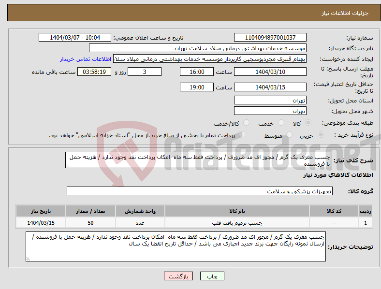Click the remaining time 03:58:19 field
Image resolution: width=381 pixels, height=289 pixels.
pos(94,72)
